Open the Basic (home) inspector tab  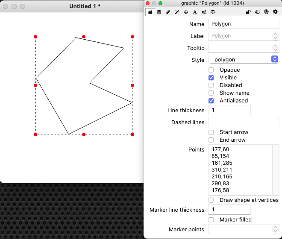point(150,12)
